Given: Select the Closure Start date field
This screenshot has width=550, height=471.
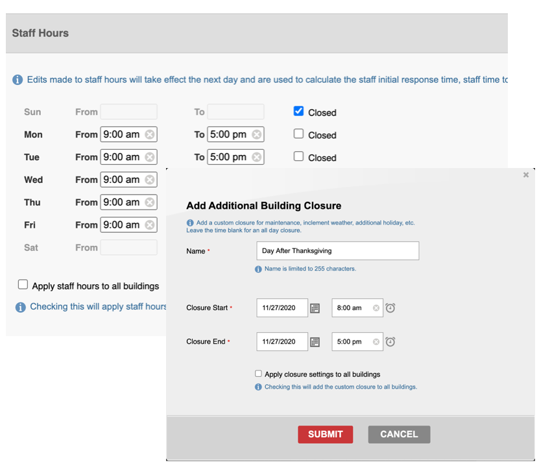Looking at the screenshot, I should pyautogui.click(x=281, y=308).
